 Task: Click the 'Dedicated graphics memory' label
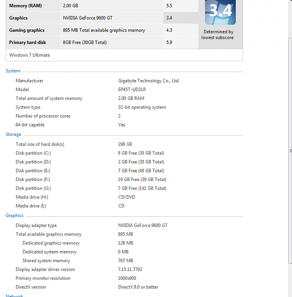point(51,243)
